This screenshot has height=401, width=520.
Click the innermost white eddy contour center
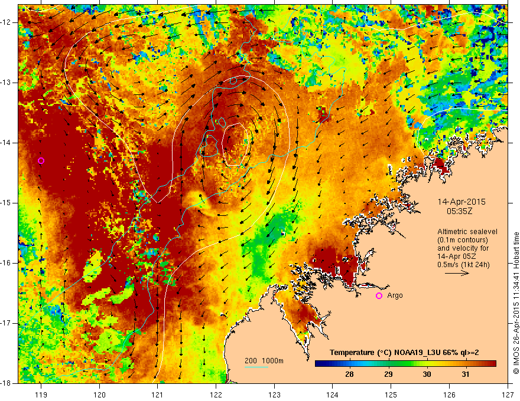coord(235,144)
